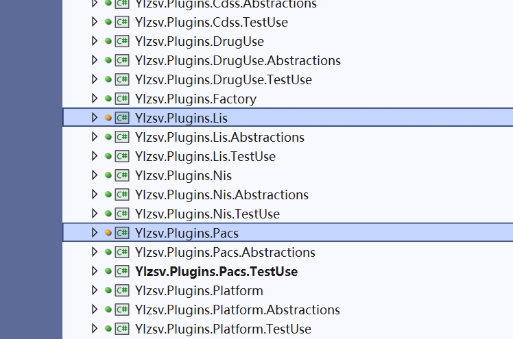Viewport: 513px width, 339px height.
Task: Click the orange status dot of Ylzsv.Plugins.Lis
Action: [108, 118]
